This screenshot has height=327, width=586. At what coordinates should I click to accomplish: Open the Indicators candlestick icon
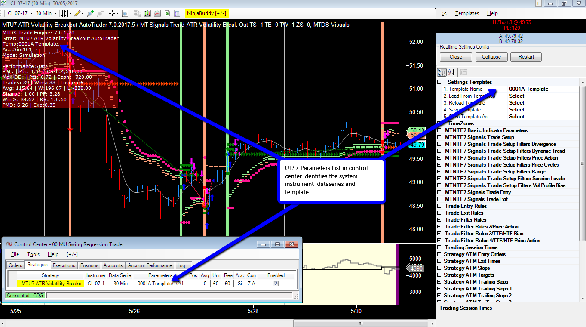pyautogui.click(x=147, y=13)
